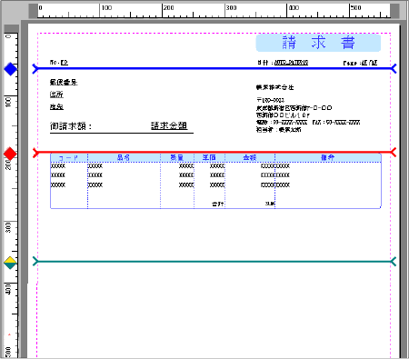Select the 郵便番号 field
The image size is (409, 359).
coord(64,82)
